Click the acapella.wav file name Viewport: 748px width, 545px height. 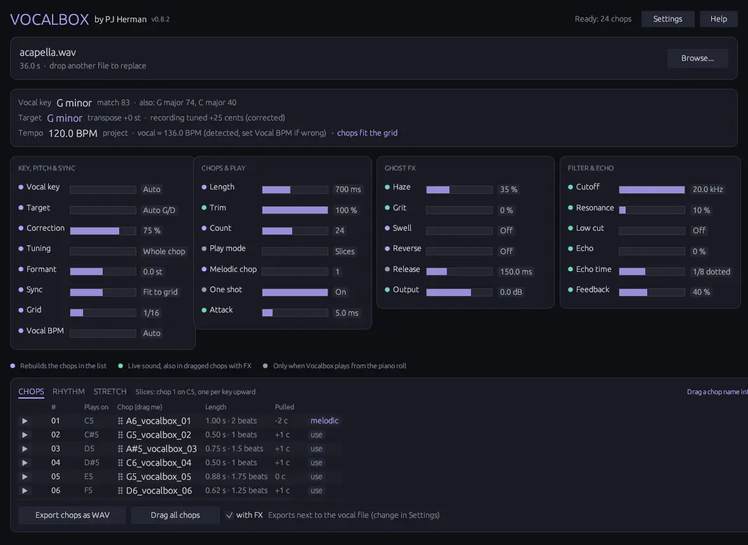48,53
